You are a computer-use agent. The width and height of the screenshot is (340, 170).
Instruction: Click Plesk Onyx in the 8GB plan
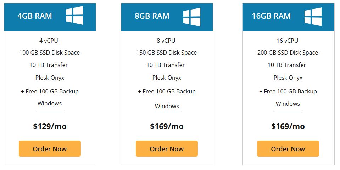[x=167, y=78]
